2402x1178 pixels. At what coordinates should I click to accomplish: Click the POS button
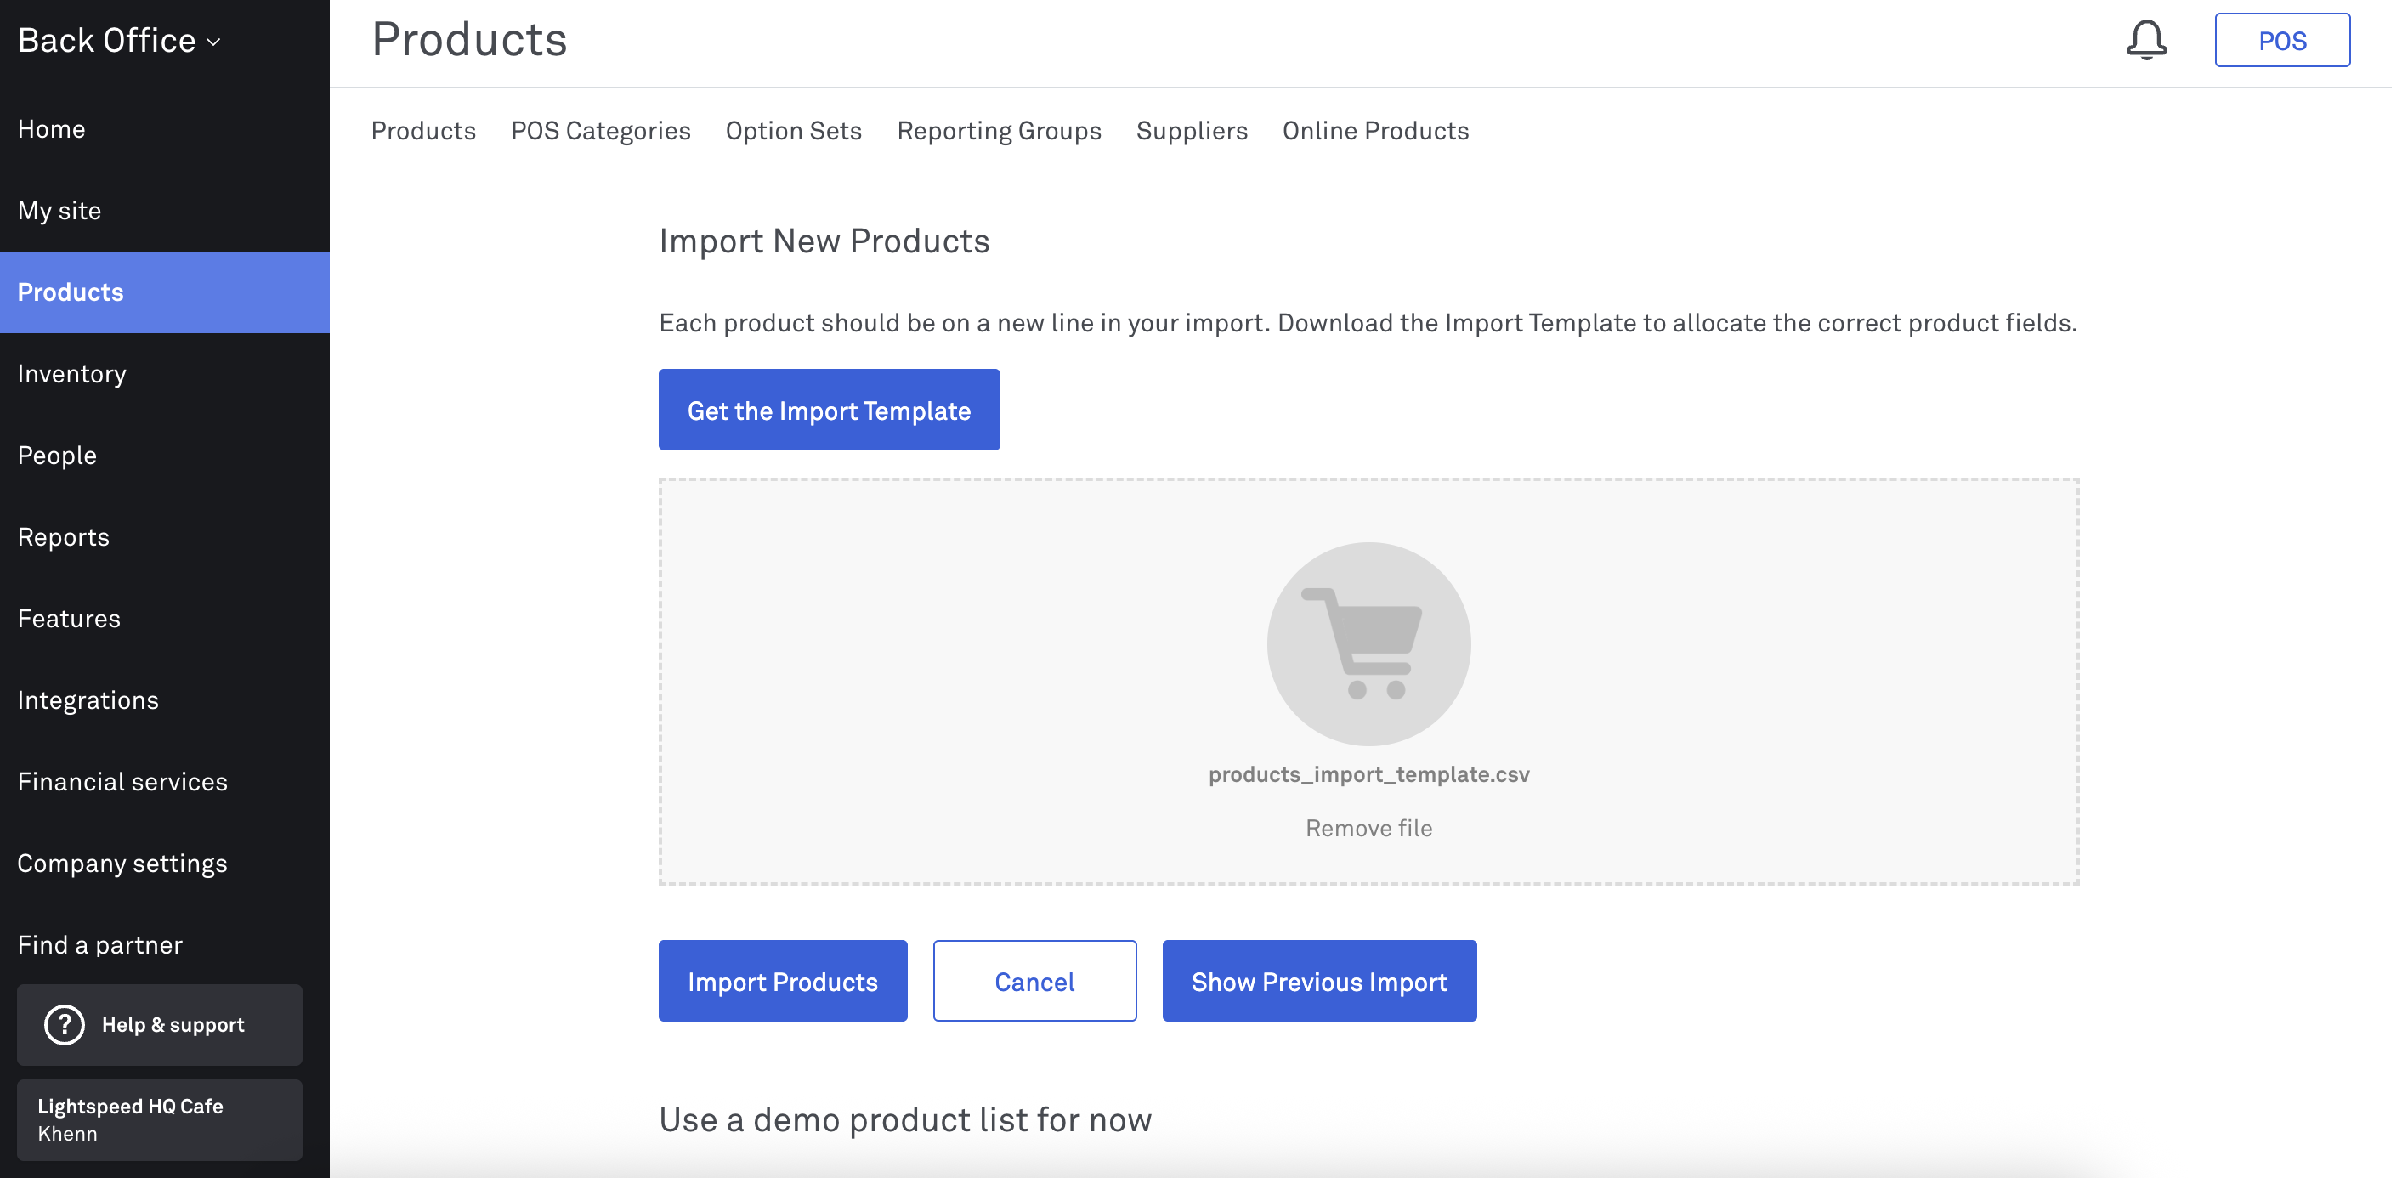[2281, 40]
